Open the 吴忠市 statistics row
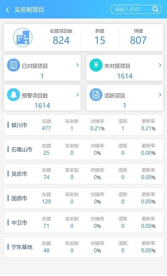The image size is (167, 276). 83,174
